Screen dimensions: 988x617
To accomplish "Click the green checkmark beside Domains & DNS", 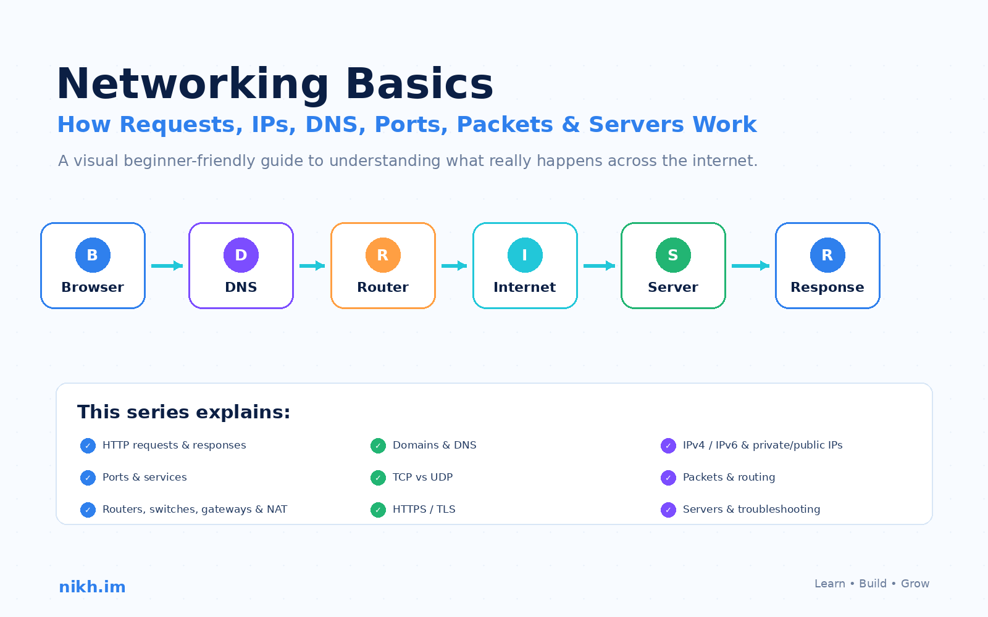I will 378,445.
